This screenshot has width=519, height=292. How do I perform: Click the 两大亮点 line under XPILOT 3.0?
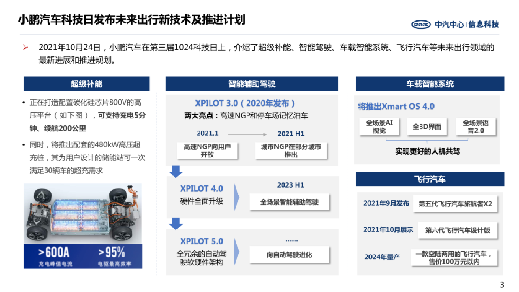(246, 116)
